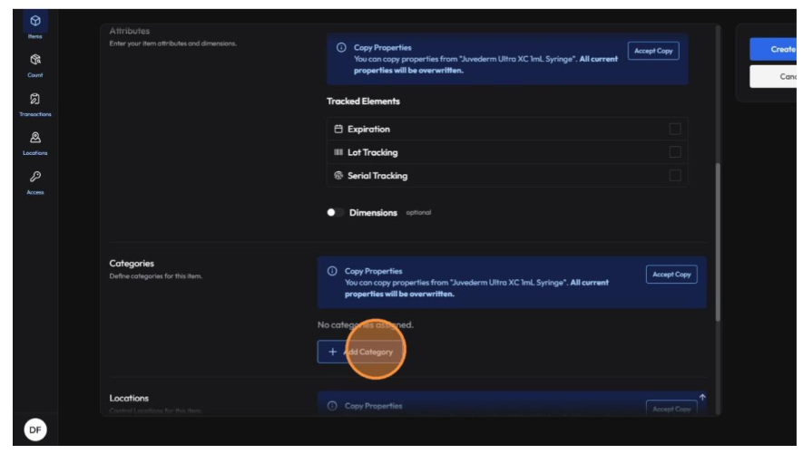
Task: Click the Expiration calendar icon
Action: coord(338,129)
